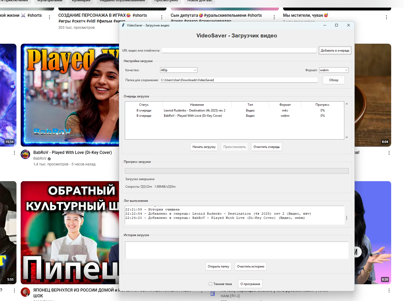
Task: Open BabRoV - Played With Love video title link
Action: pos(72,152)
